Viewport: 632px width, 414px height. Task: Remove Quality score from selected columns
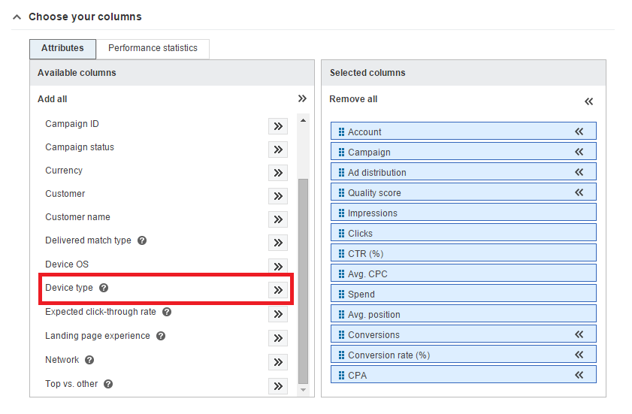tap(579, 192)
